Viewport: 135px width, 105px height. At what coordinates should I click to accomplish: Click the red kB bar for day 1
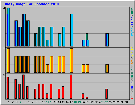tap(8, 88)
